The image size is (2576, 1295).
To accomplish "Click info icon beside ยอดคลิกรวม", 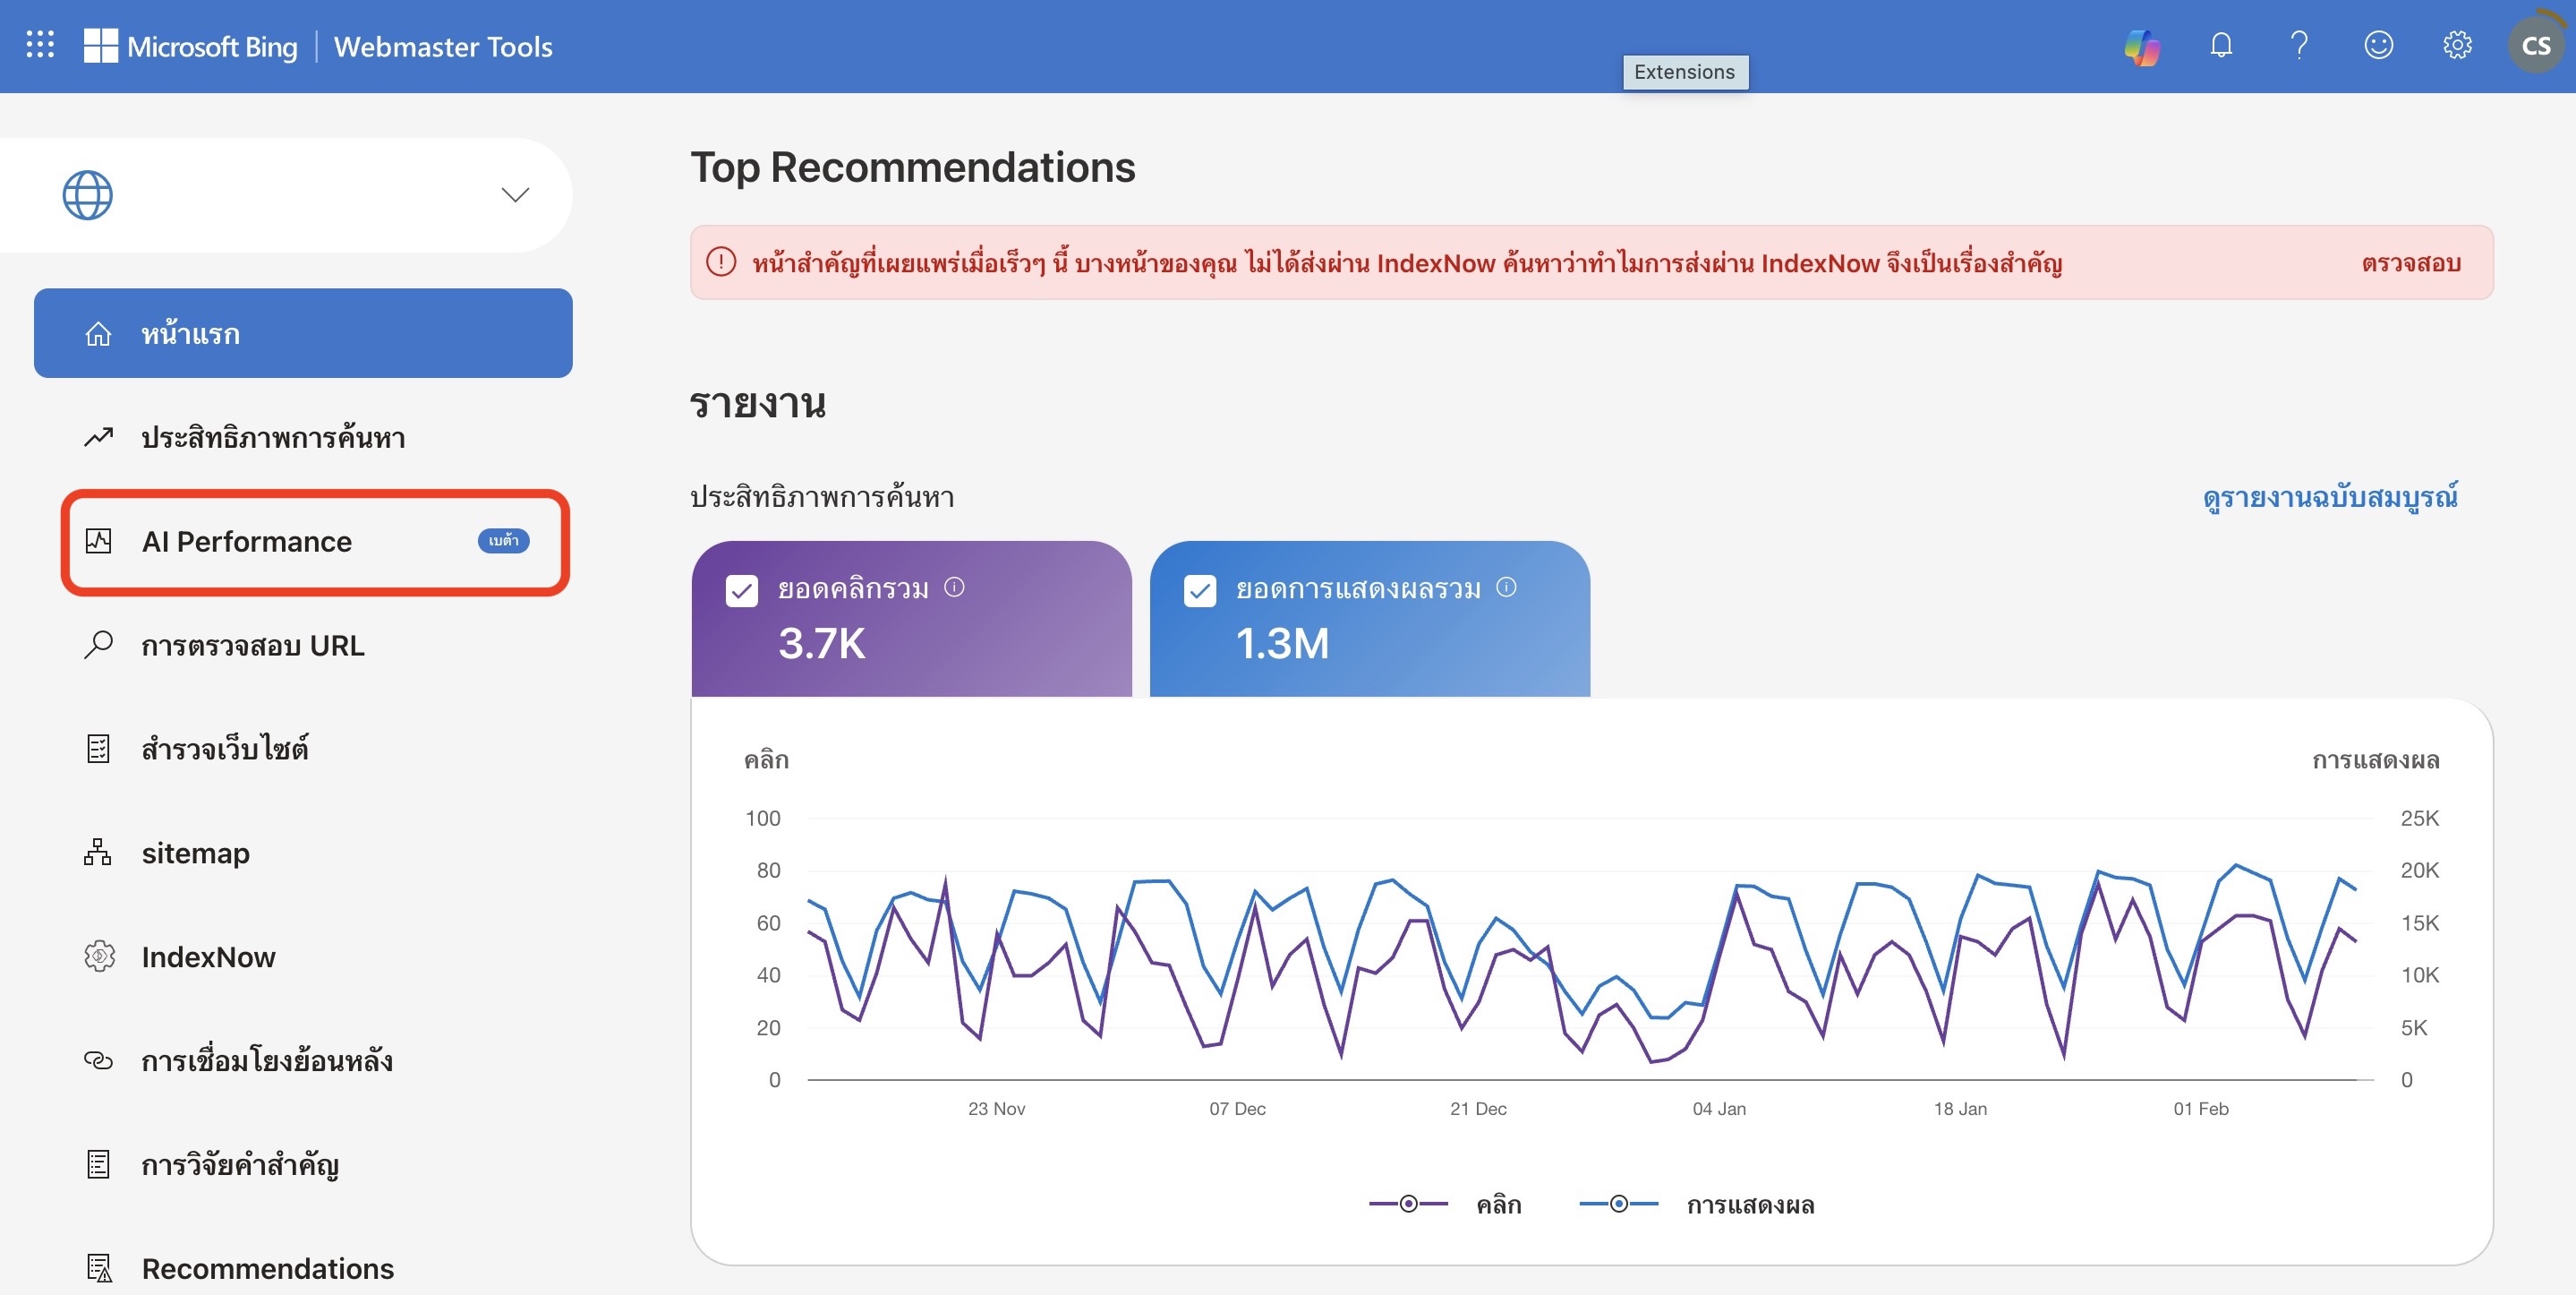I will (x=954, y=587).
